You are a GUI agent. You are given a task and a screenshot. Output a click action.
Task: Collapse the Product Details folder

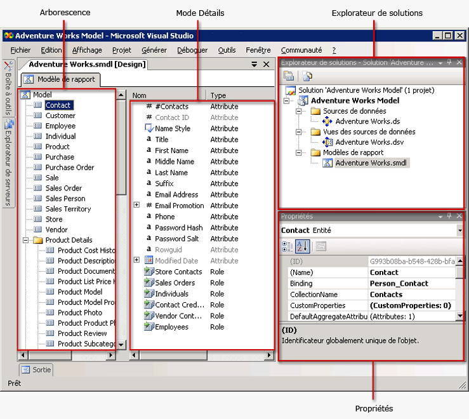pos(26,240)
